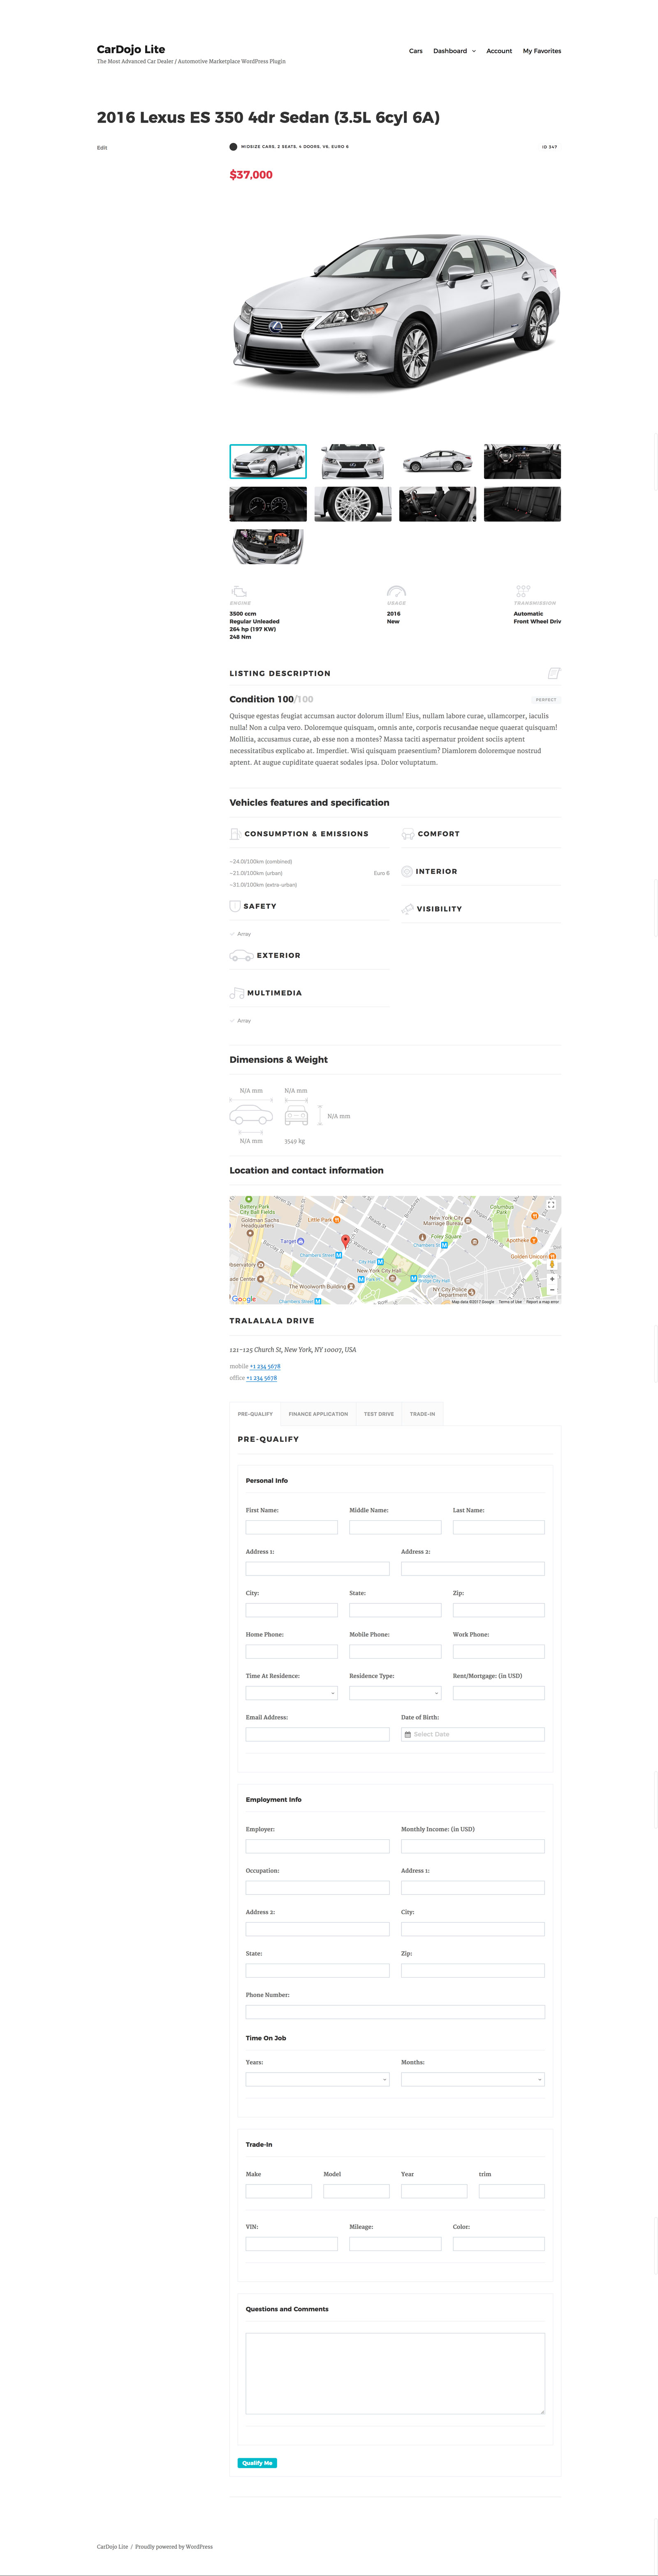Click the car front-view dimension icon
Image resolution: width=658 pixels, height=2576 pixels.
297,1115
